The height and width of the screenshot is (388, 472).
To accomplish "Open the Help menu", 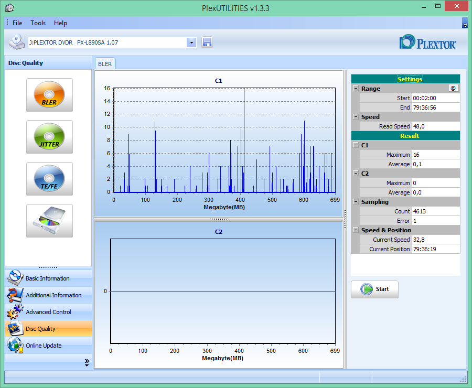I will click(x=60, y=23).
